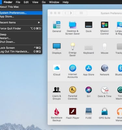Open iCloud preferences

click(x=57, y=70)
